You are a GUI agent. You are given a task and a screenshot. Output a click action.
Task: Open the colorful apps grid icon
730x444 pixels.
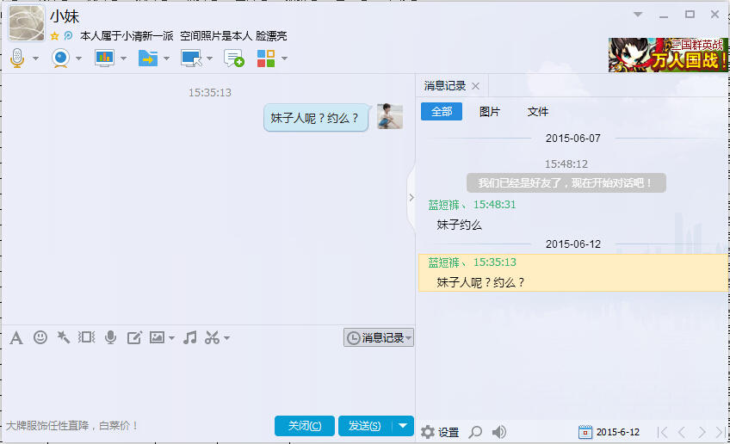[x=266, y=59]
